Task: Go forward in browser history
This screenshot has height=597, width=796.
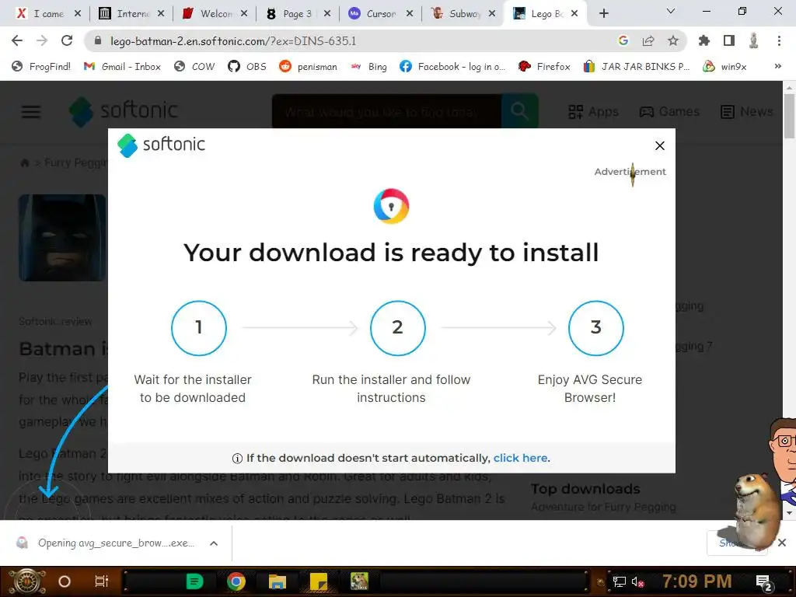Action: pyautogui.click(x=42, y=40)
